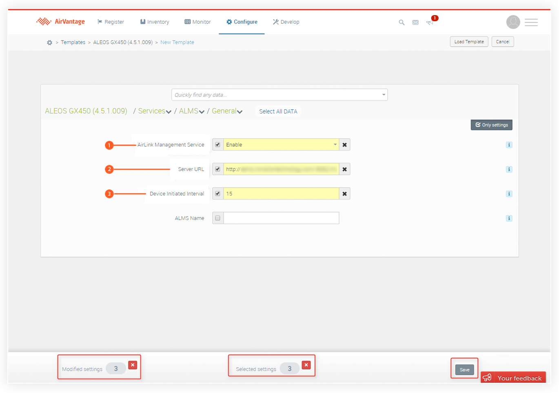The image size is (559, 393).
Task: Open the Monitor menu
Action: [197, 22]
